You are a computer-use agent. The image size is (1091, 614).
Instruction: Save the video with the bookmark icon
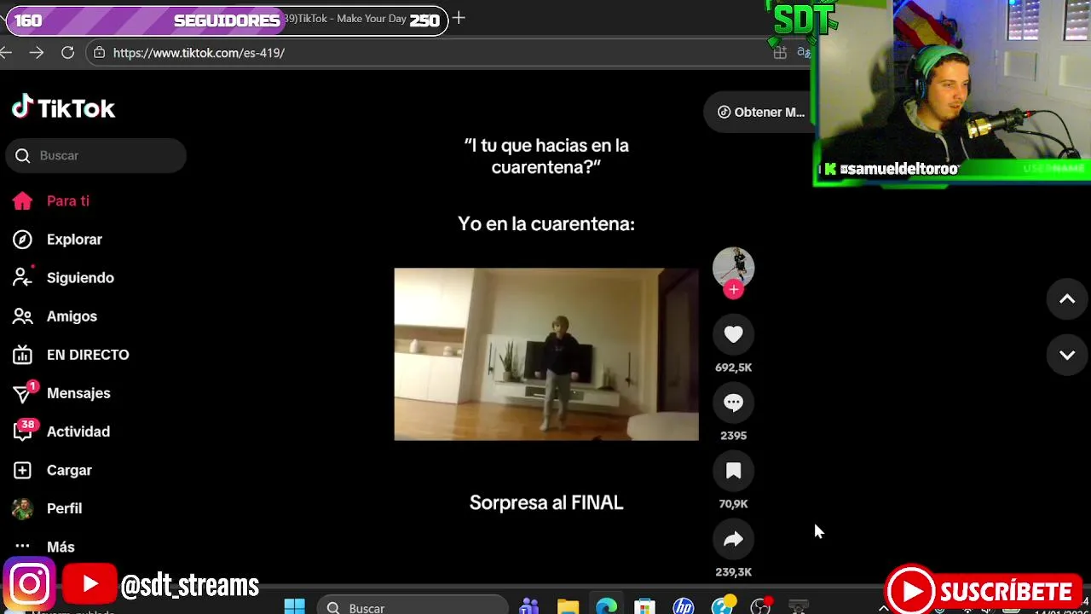[x=733, y=471]
